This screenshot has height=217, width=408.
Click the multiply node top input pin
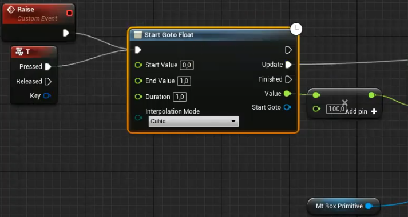(316, 95)
